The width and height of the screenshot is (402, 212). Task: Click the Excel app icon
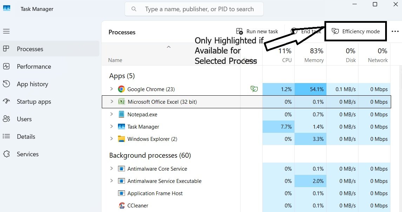click(x=121, y=102)
